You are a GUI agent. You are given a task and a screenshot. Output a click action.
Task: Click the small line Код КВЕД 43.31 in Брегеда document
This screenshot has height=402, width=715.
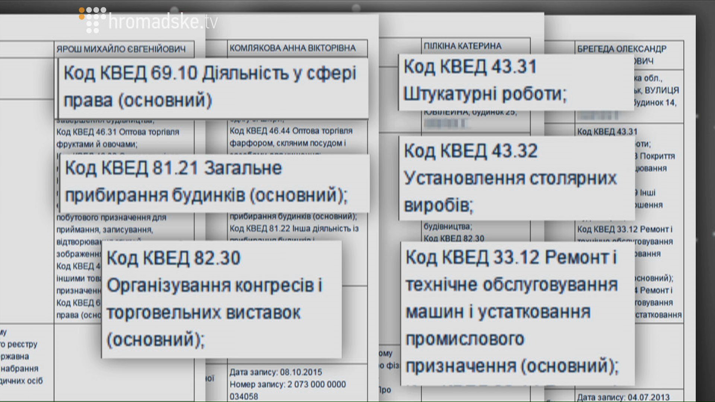coord(607,132)
